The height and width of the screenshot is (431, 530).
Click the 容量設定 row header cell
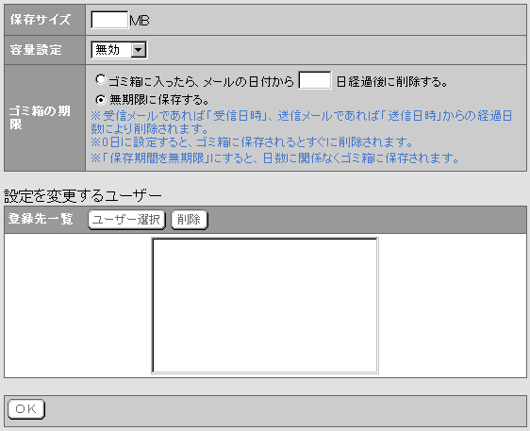tap(44, 50)
